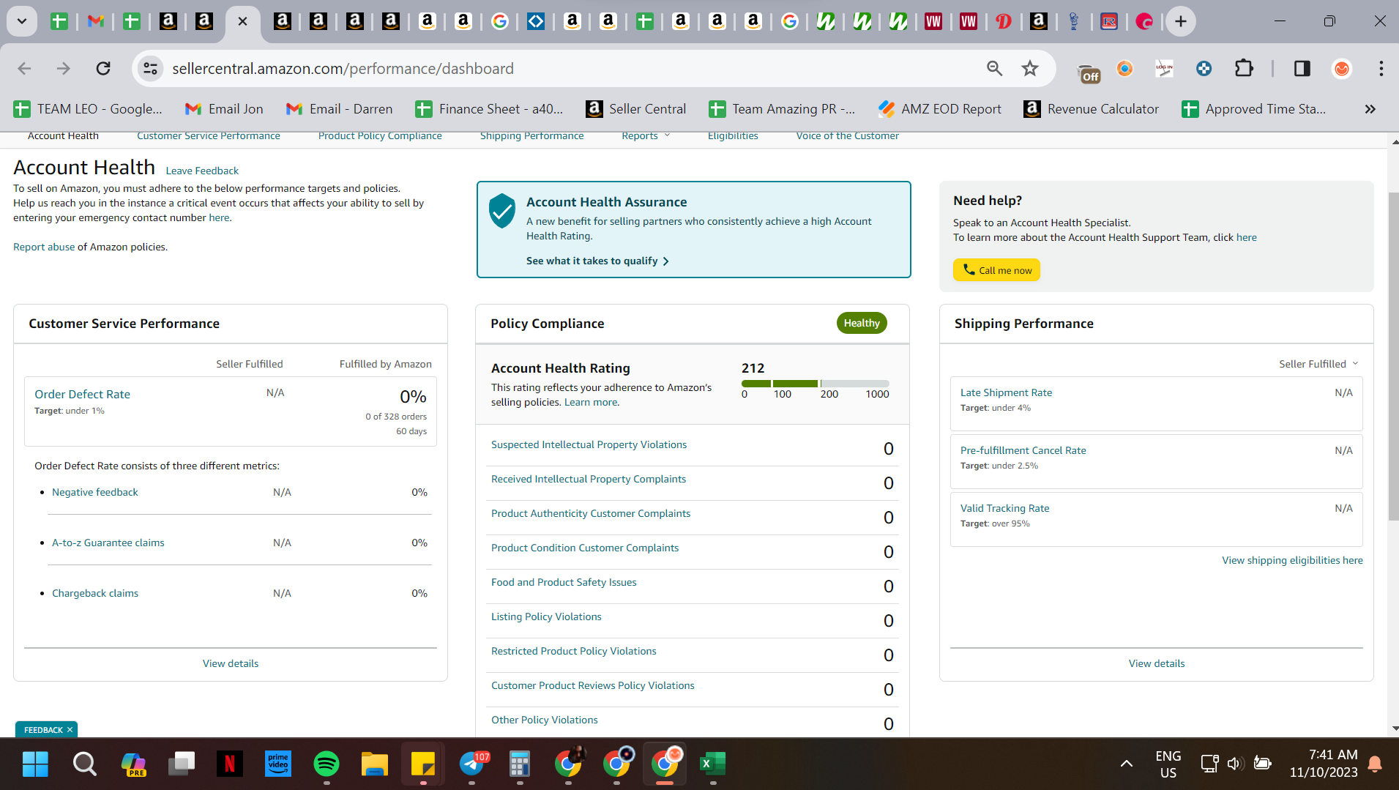This screenshot has width=1399, height=790.
Task: Open the Windows Start menu
Action: tap(35, 764)
